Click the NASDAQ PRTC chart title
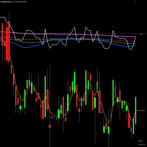Image resolution: width=147 pixels, height=147 pixels. (x=20, y=2)
